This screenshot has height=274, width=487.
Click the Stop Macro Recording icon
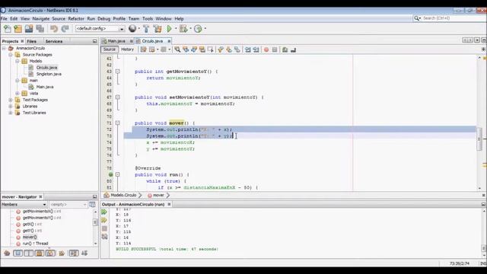275,49
